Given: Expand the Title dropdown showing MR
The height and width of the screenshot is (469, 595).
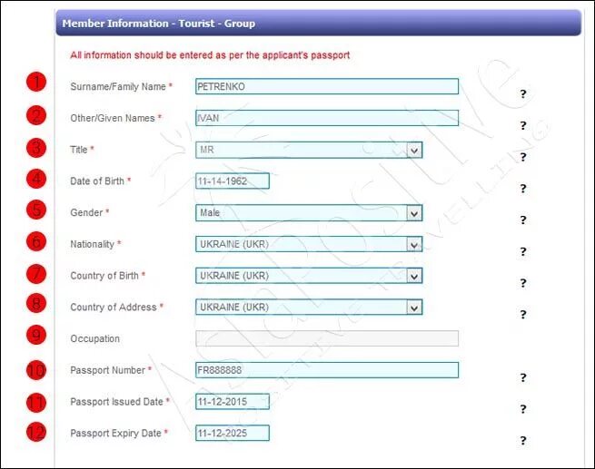Looking at the screenshot, I should (414, 150).
